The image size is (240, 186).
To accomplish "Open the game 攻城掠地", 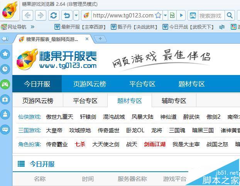I will [80, 130].
